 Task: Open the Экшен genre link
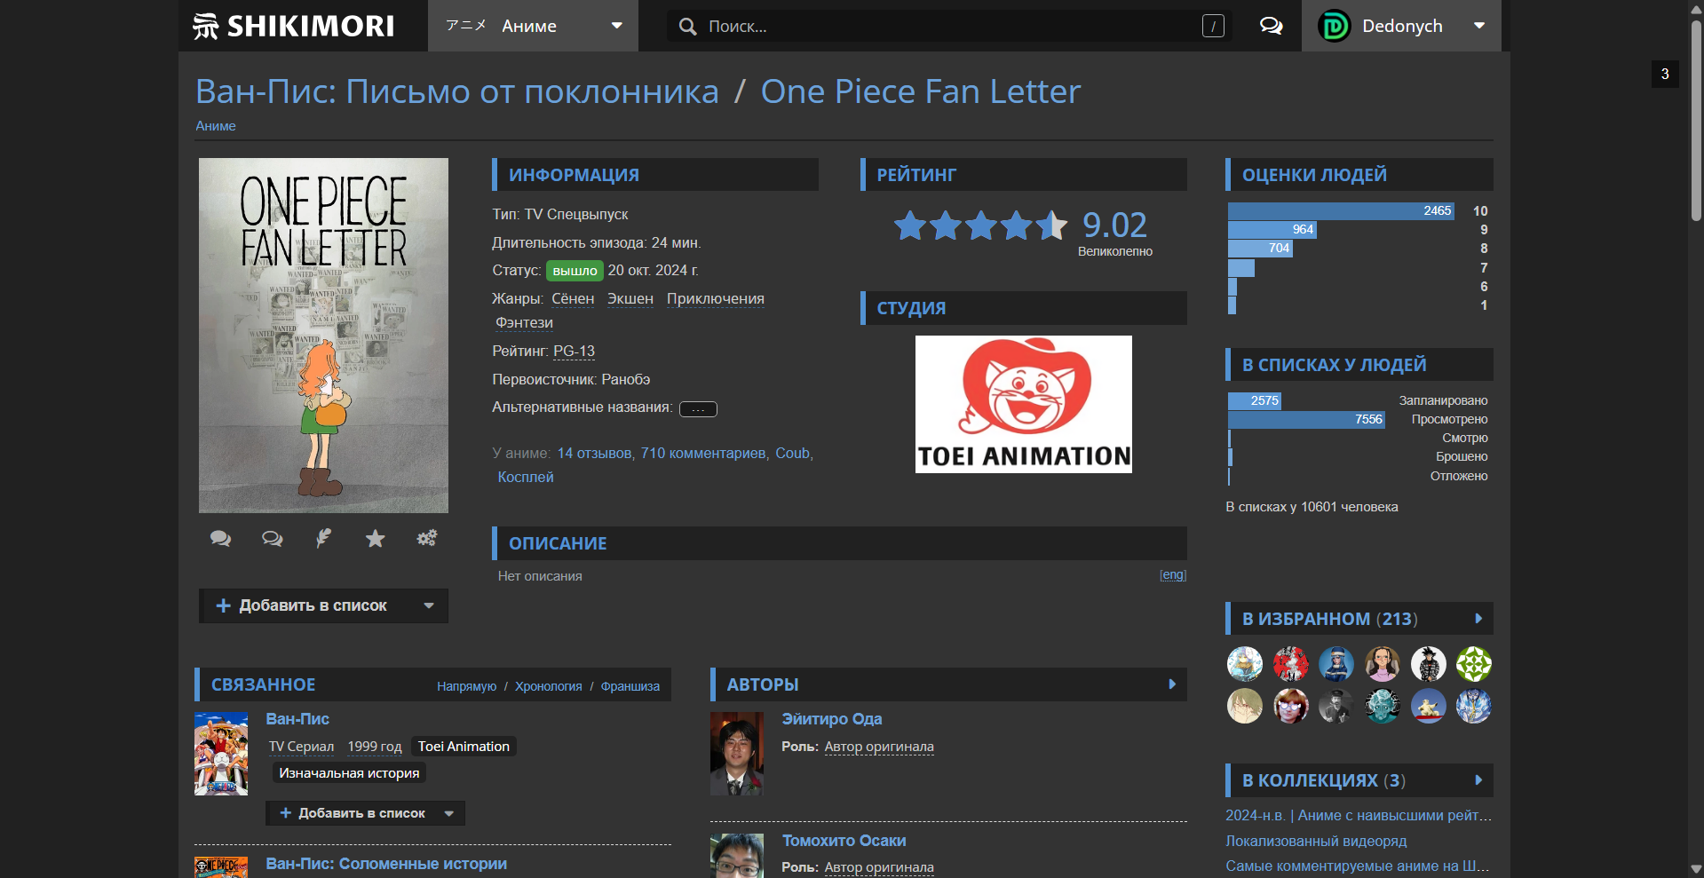coord(630,298)
